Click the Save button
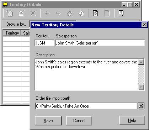The width and height of the screenshot is (149, 130). point(48,121)
